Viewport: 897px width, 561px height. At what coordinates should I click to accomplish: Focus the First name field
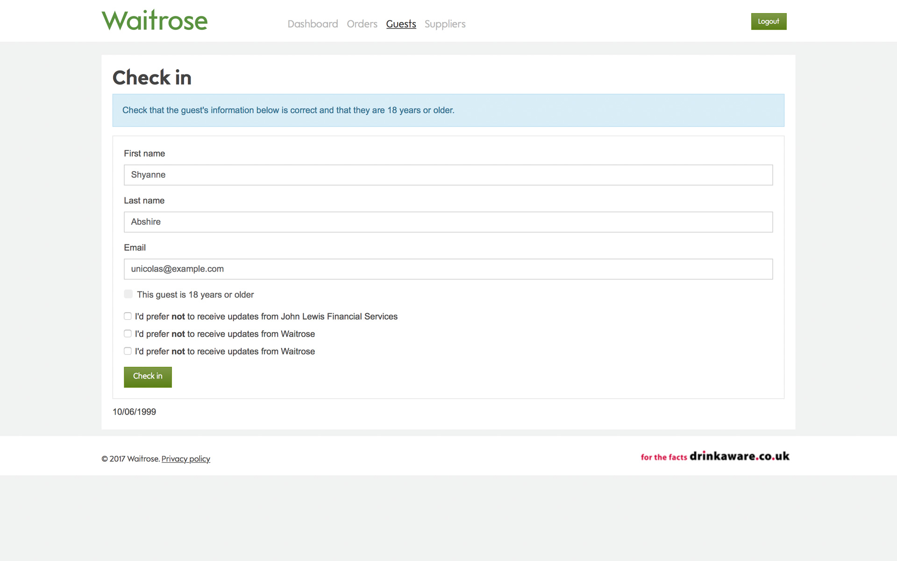click(x=448, y=175)
